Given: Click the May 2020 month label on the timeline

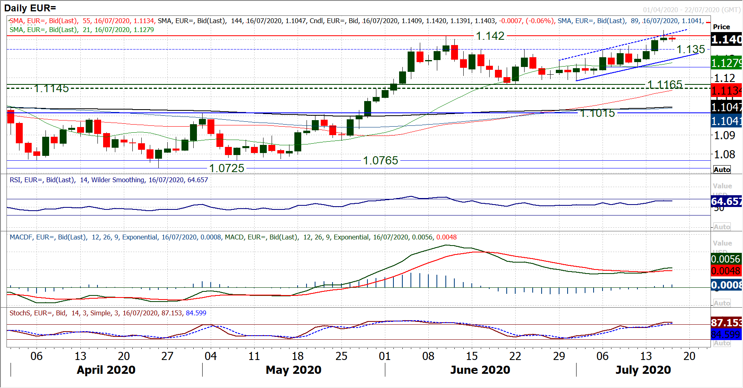Looking at the screenshot, I should (293, 370).
